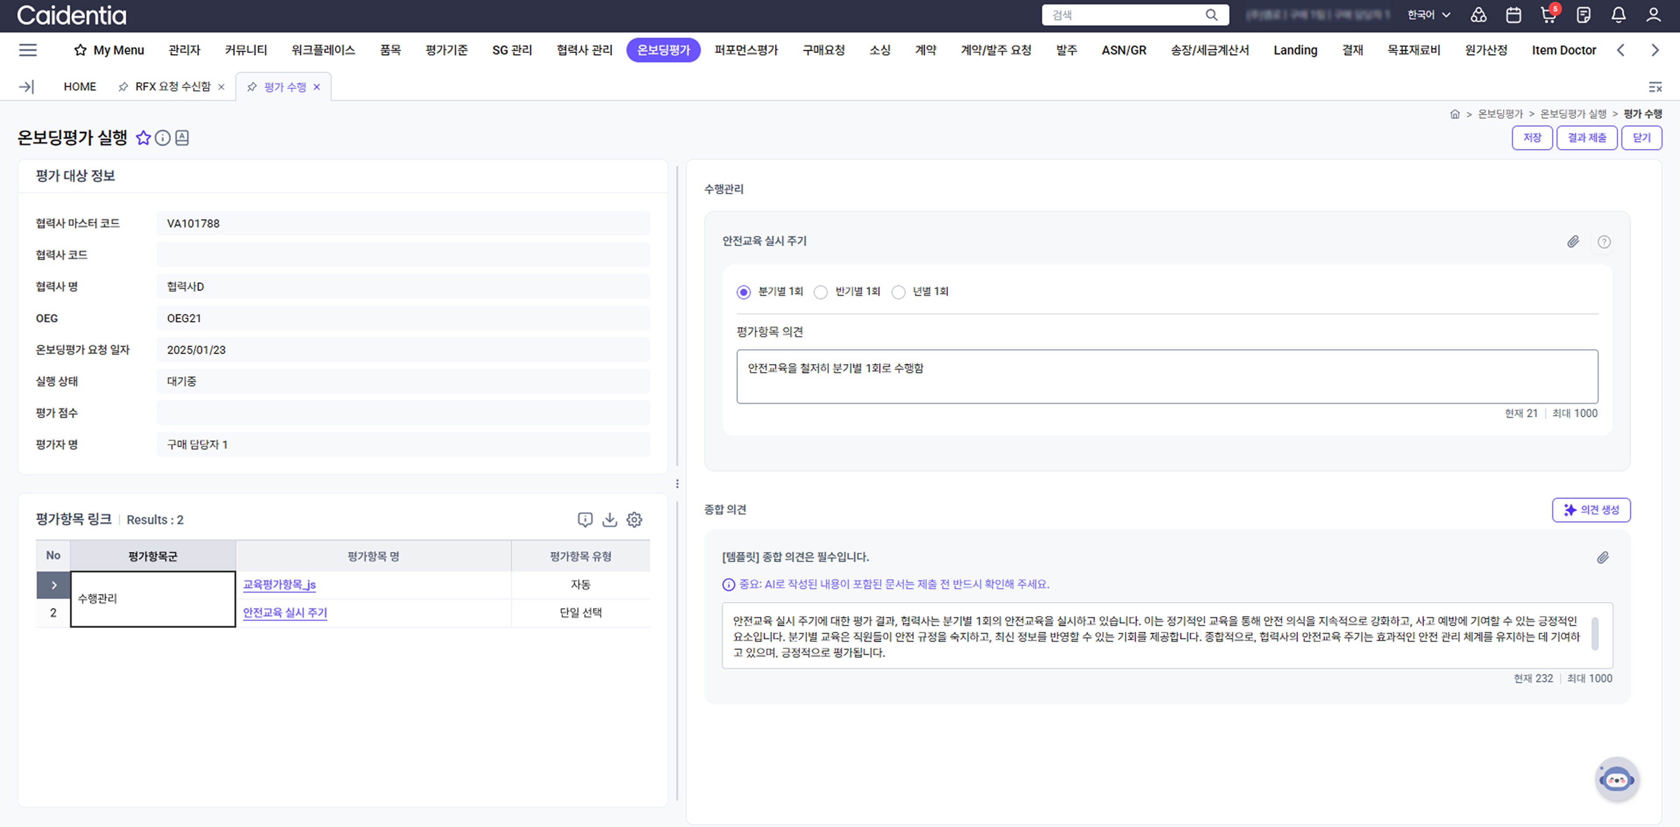This screenshot has width=1680, height=827.
Task: Click attachment clip for 안전교육 실시 주기
Action: pos(1572,242)
